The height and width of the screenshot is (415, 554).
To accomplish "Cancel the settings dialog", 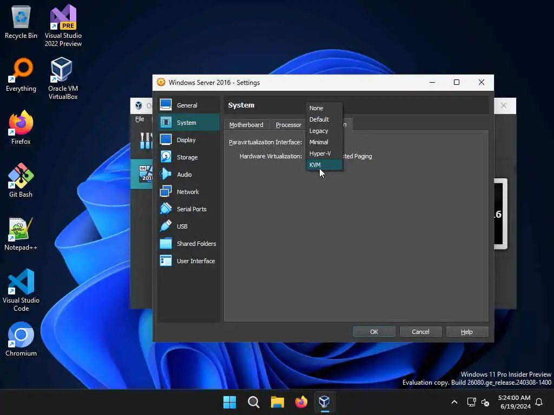I will click(x=420, y=332).
